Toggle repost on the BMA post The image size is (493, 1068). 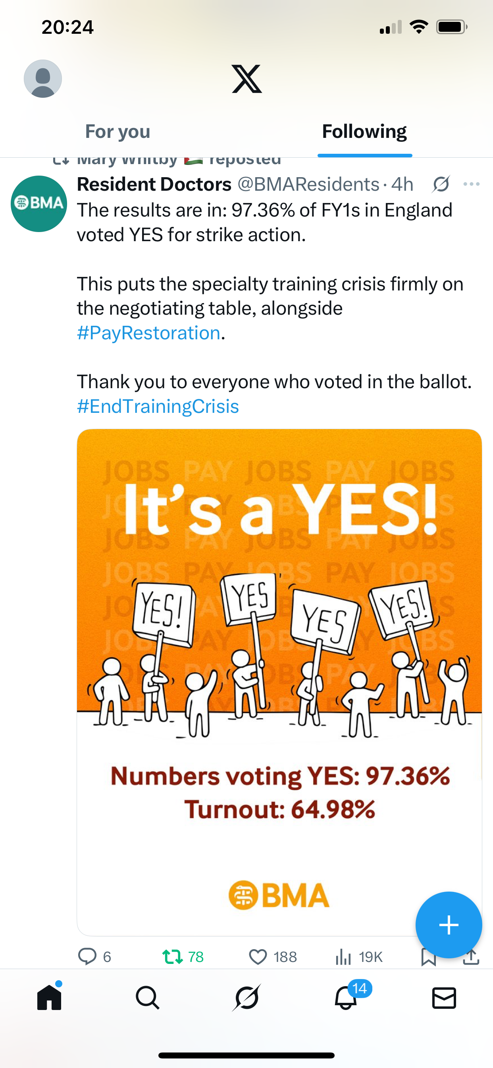pos(172,956)
